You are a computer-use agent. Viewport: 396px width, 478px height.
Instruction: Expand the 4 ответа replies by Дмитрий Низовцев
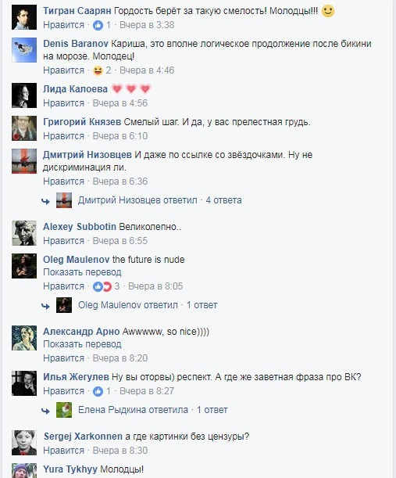click(223, 200)
